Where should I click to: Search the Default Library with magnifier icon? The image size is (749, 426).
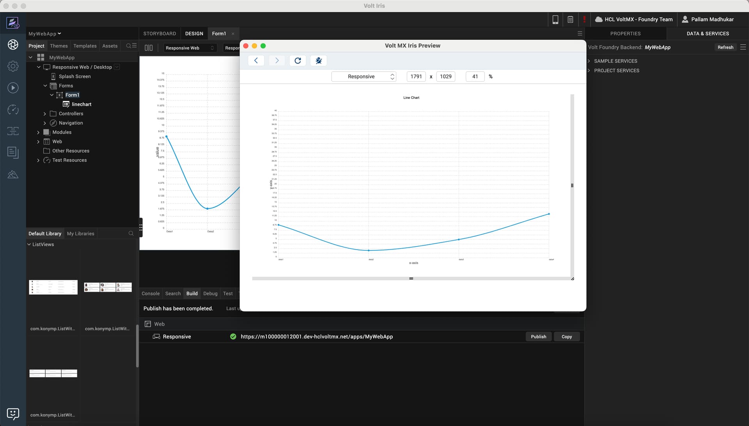(131, 234)
